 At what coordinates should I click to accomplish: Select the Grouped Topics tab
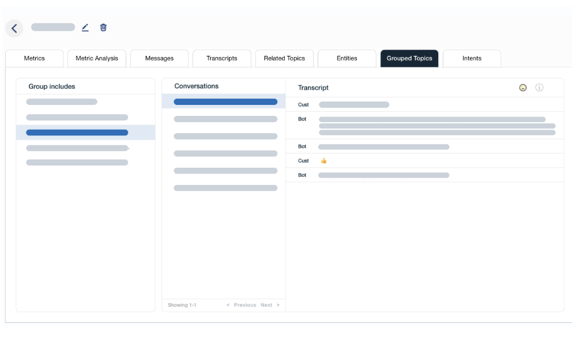pyautogui.click(x=409, y=58)
